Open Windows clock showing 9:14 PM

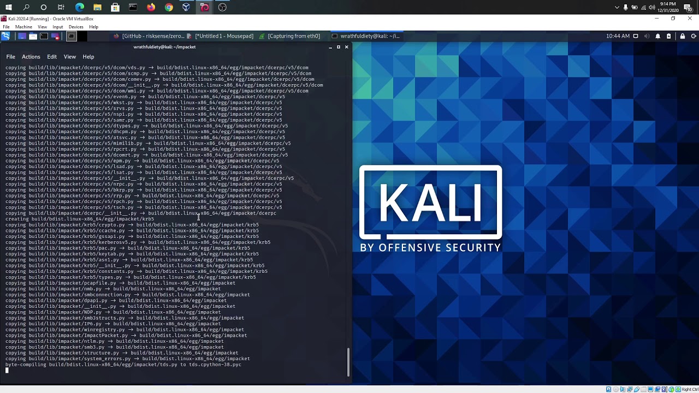(668, 7)
